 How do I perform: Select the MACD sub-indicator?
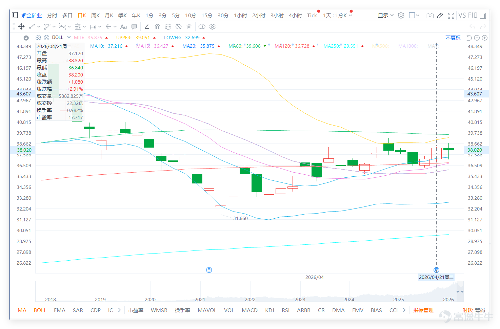click(250, 310)
